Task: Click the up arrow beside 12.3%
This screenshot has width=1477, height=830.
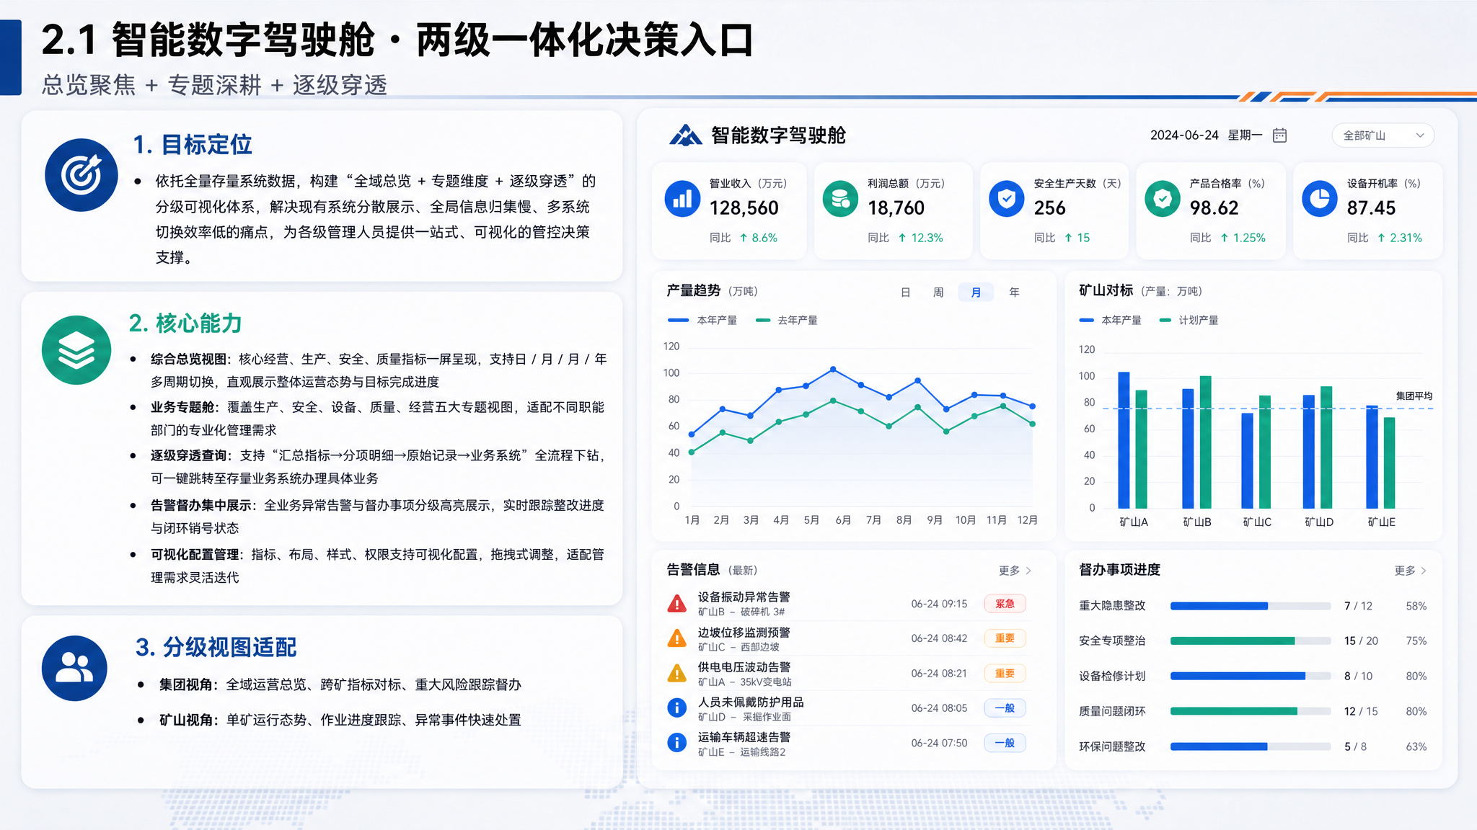Action: click(902, 238)
